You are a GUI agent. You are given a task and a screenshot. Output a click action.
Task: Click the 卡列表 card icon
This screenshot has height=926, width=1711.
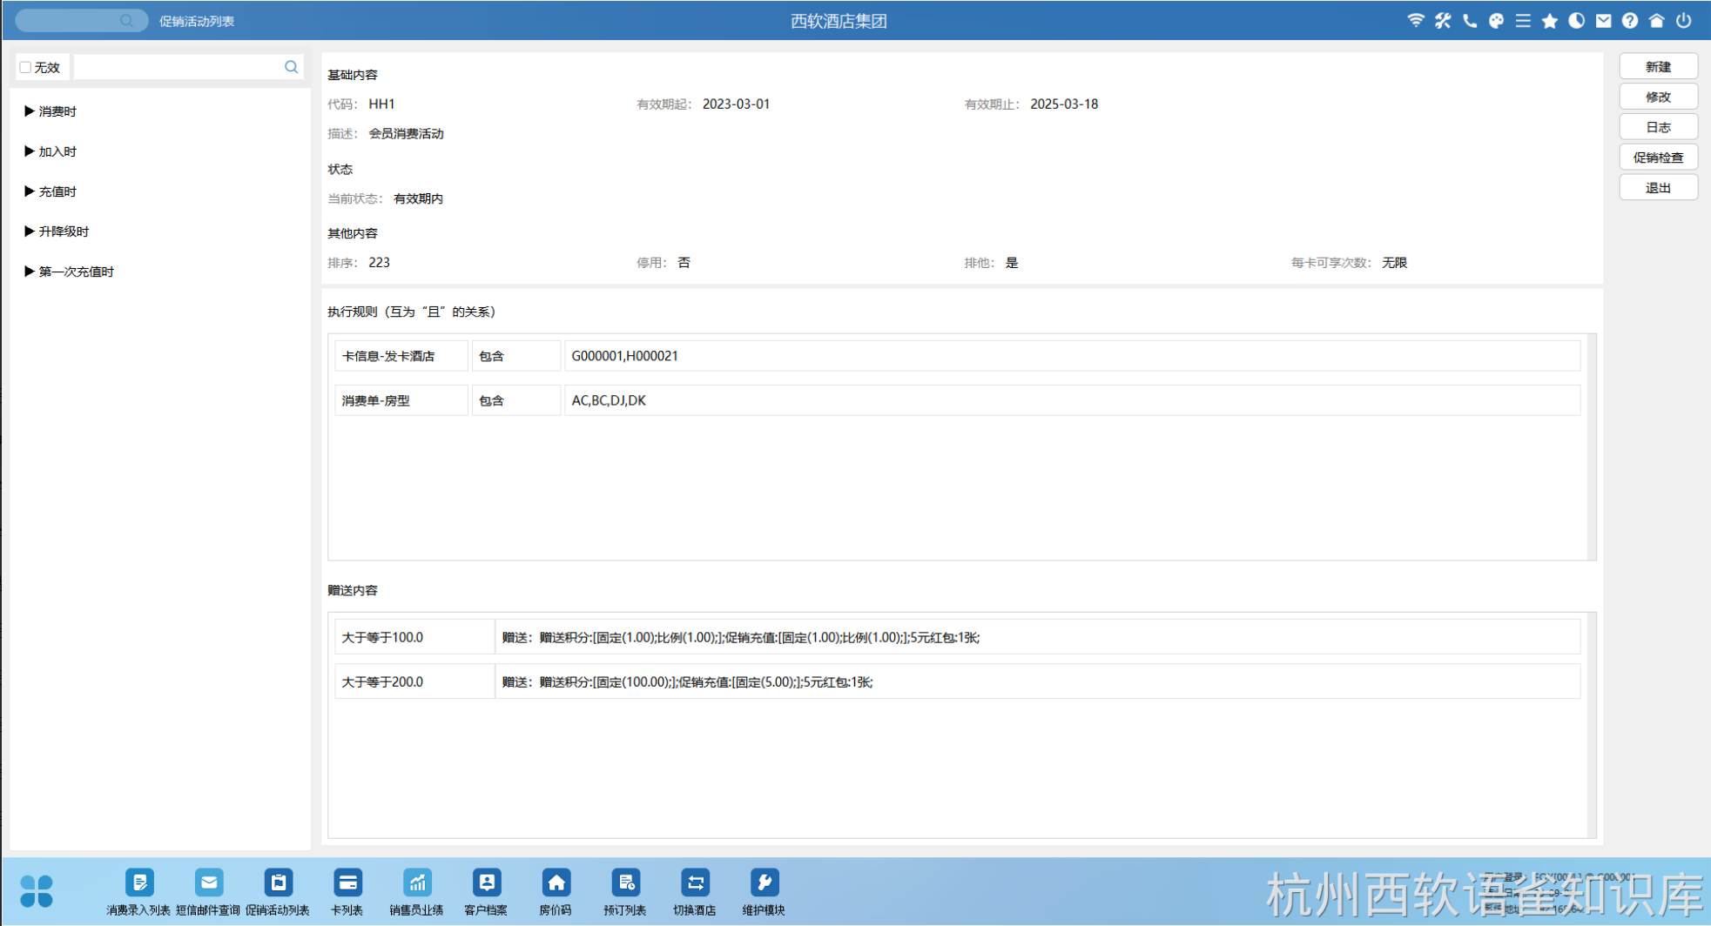[x=347, y=883]
